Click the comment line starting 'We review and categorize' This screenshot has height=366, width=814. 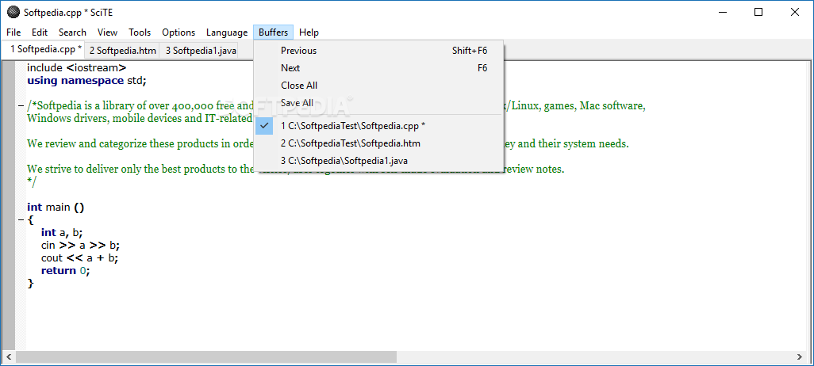pyautogui.click(x=328, y=143)
